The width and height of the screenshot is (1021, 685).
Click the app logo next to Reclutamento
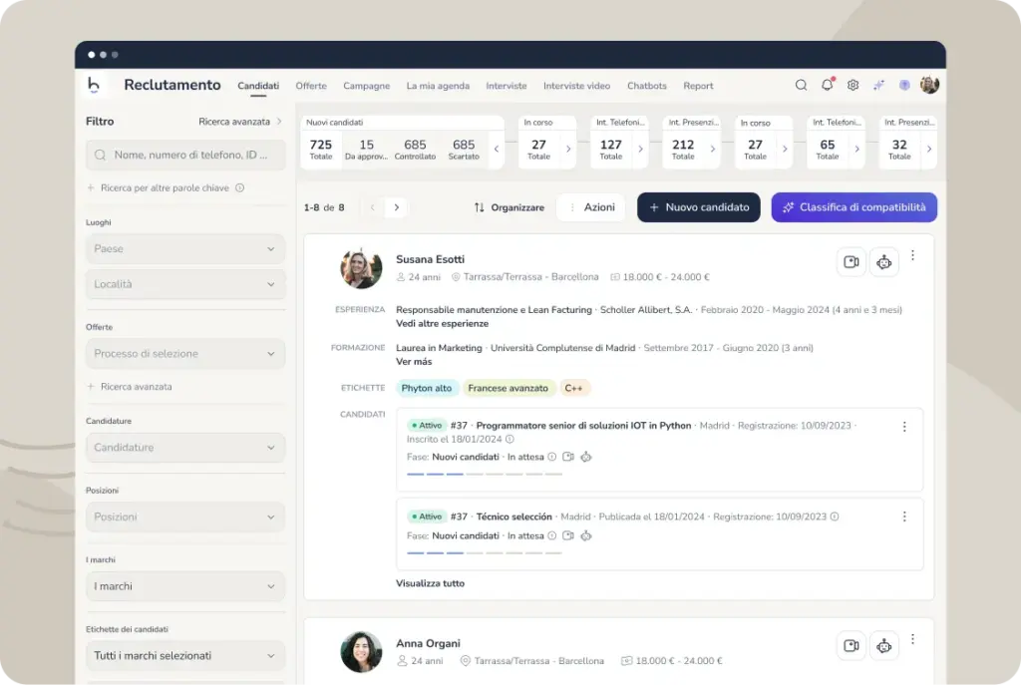coord(94,85)
